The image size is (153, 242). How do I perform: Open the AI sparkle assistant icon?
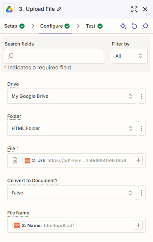pos(123,26)
